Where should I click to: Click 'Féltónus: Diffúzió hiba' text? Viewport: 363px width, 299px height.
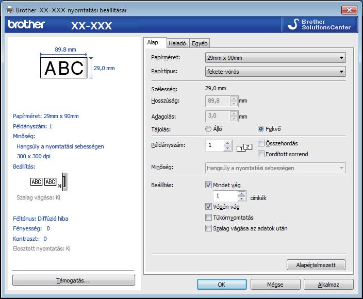[41, 219]
